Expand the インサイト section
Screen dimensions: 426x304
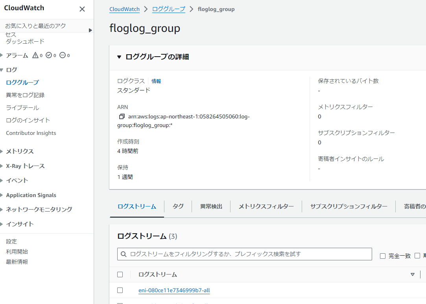point(1,224)
